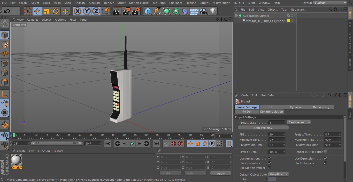Screen dimensions: 353x182
Task: Activate the Rotate tool in top toolbar
Action: [56, 11]
